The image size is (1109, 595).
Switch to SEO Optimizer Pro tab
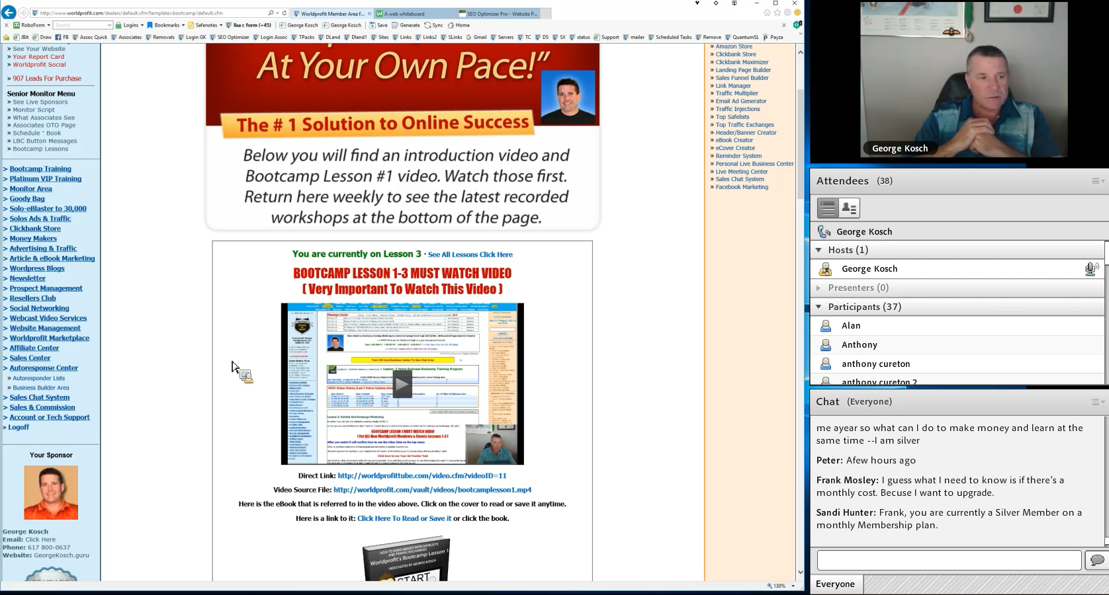click(498, 13)
